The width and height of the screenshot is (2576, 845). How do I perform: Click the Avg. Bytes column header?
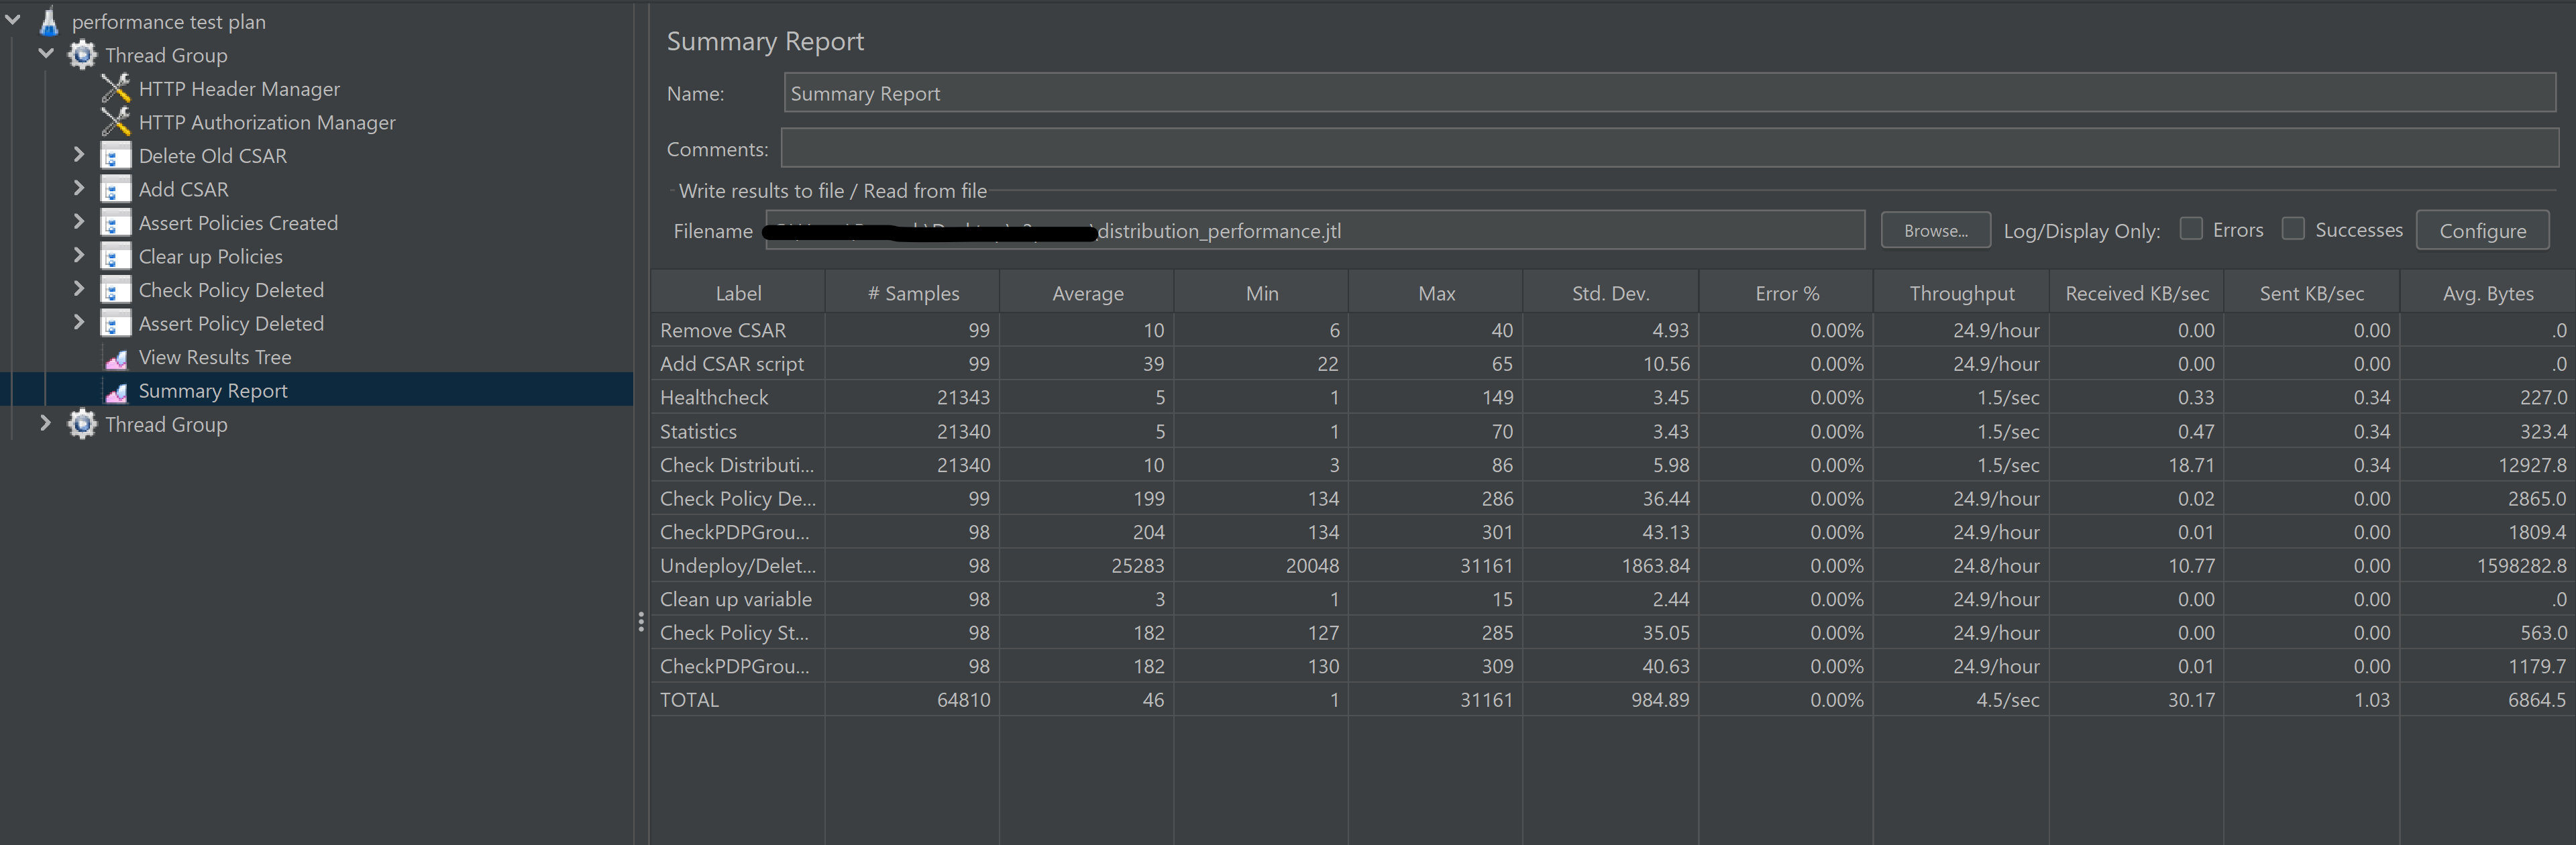pyautogui.click(x=2487, y=293)
